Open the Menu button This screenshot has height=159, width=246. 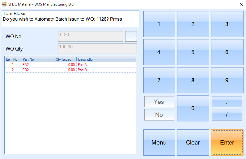159,142
